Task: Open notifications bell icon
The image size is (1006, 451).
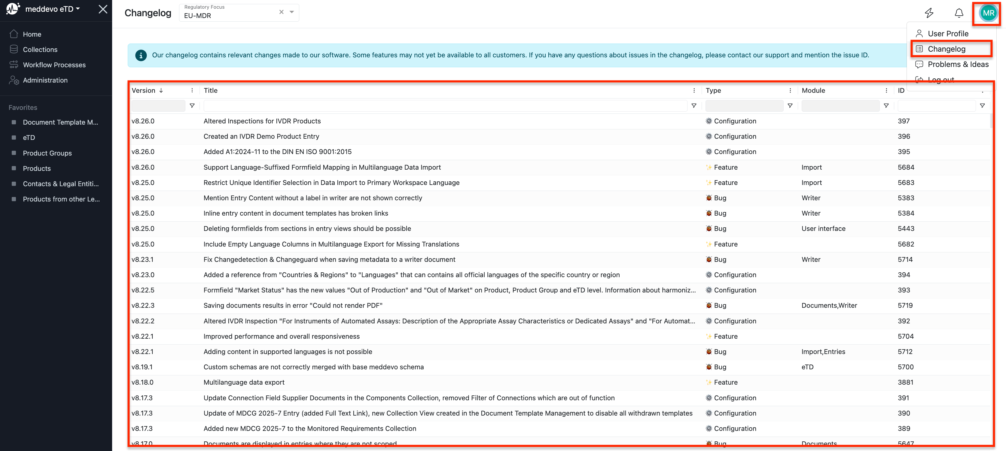Action: point(959,13)
